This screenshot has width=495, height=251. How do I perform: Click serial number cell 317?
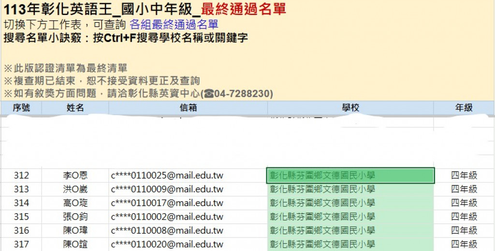point(21,244)
